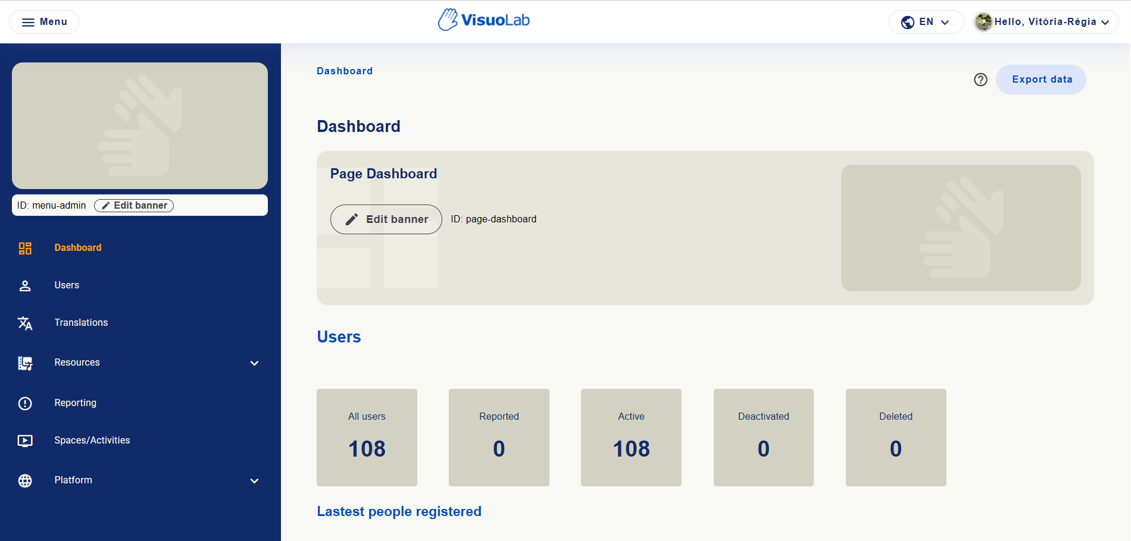1131x541 pixels.
Task: Click the Users person icon
Action: (25, 285)
